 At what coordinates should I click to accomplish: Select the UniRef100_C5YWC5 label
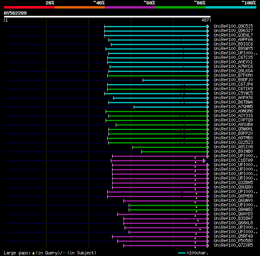coord(233,93)
